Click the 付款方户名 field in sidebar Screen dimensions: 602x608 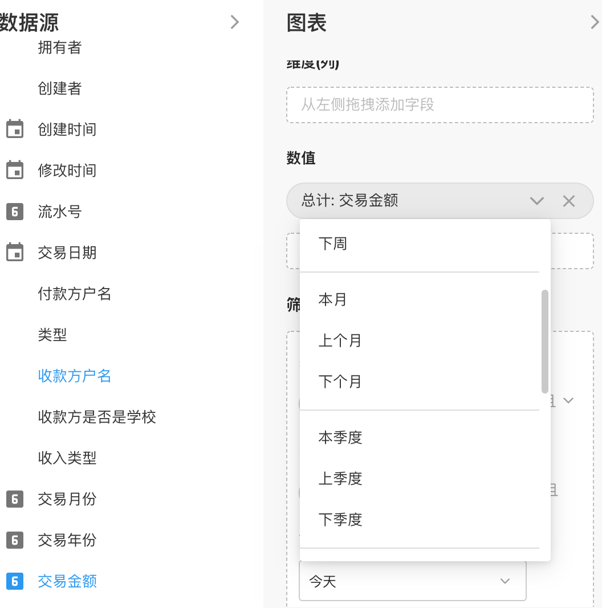coord(75,294)
